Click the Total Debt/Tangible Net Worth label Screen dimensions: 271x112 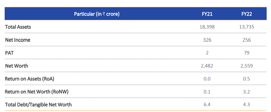coord(38,105)
